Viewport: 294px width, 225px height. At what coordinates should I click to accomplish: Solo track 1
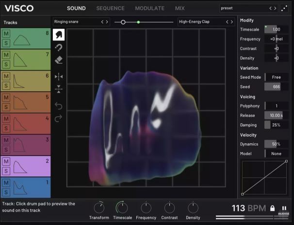(x=6, y=192)
